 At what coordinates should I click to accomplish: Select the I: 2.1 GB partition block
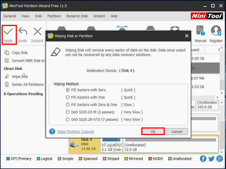coord(111,145)
